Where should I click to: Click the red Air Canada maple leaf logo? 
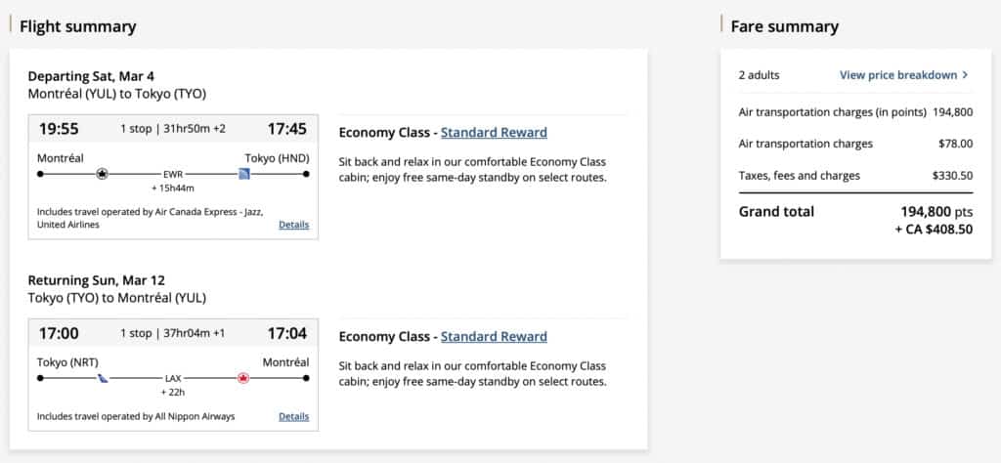pos(244,378)
